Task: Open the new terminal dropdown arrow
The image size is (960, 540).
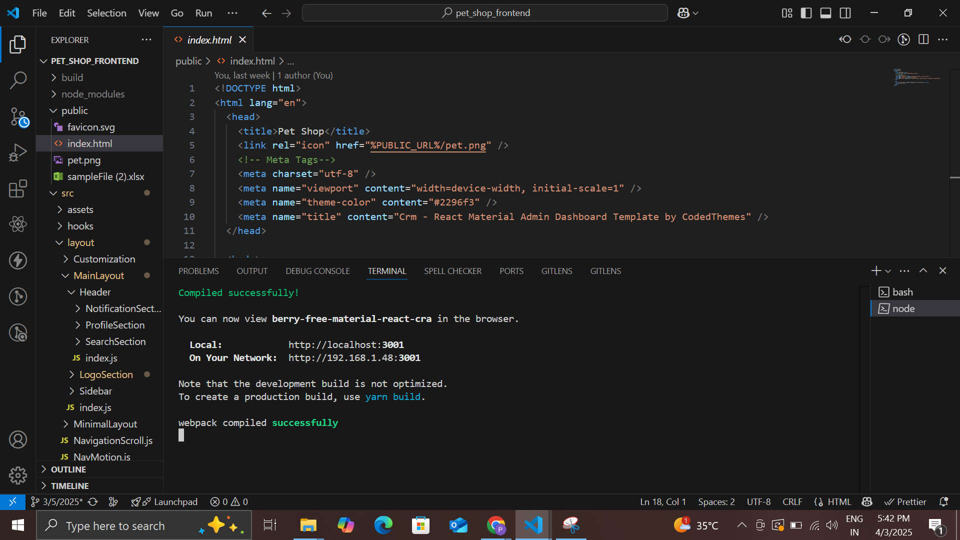Action: (888, 271)
